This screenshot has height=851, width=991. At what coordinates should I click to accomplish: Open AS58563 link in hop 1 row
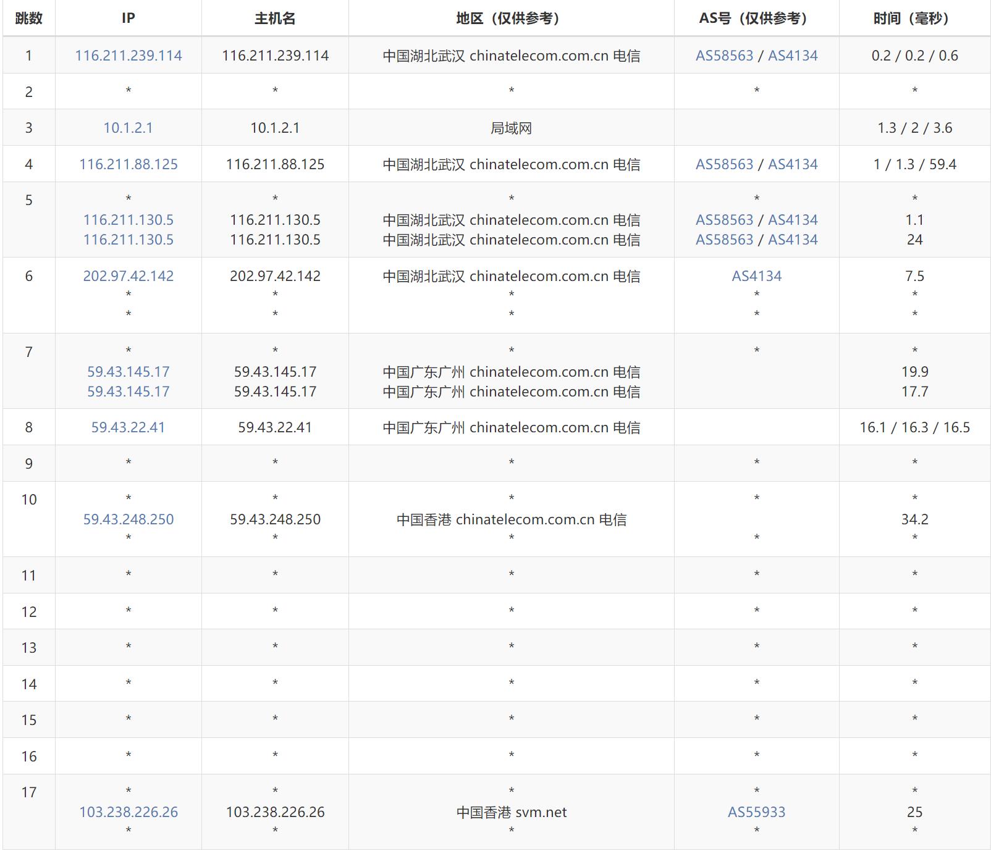click(x=725, y=56)
